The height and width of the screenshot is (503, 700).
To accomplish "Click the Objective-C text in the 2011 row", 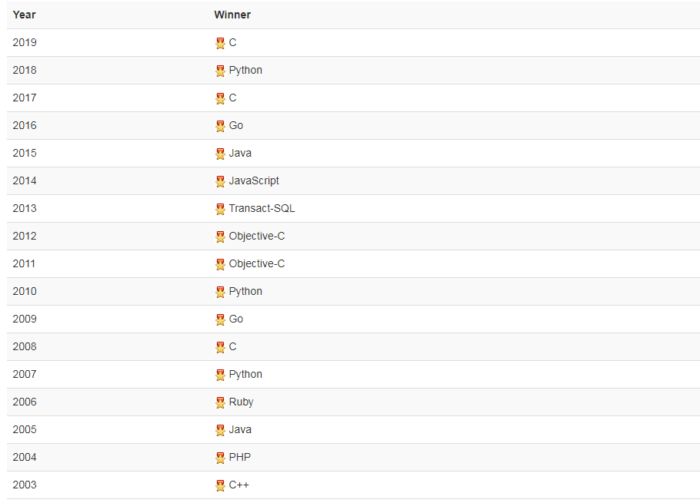I will click(x=257, y=263).
